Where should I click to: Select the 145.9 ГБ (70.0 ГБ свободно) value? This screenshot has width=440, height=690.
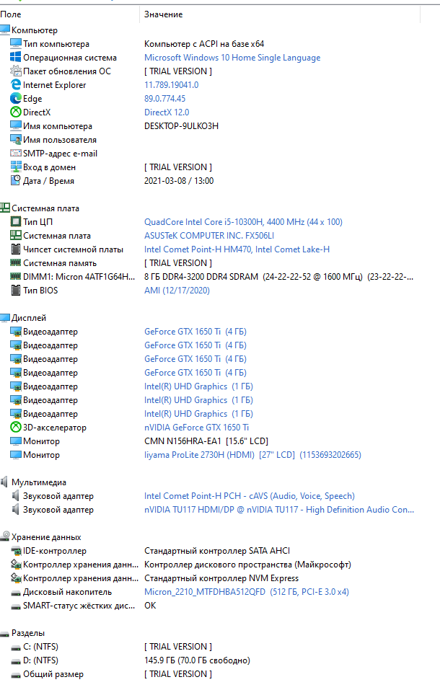point(197,660)
